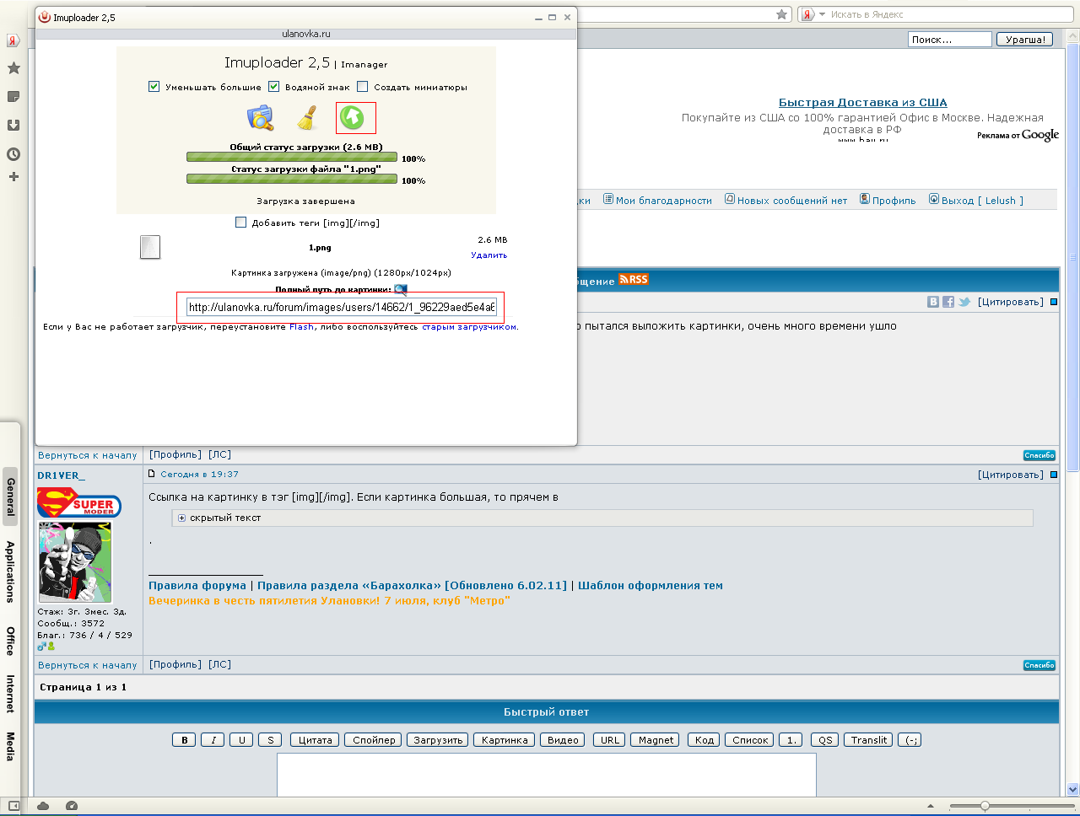Click the broom icon to clear list
The height and width of the screenshot is (816, 1080).
pyautogui.click(x=307, y=118)
